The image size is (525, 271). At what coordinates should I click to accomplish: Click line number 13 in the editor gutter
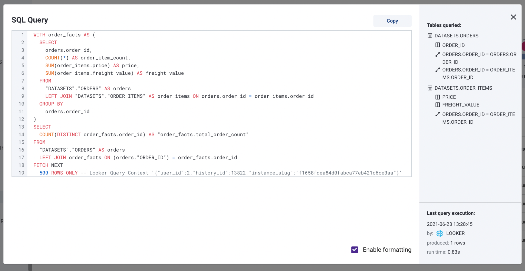coord(21,127)
